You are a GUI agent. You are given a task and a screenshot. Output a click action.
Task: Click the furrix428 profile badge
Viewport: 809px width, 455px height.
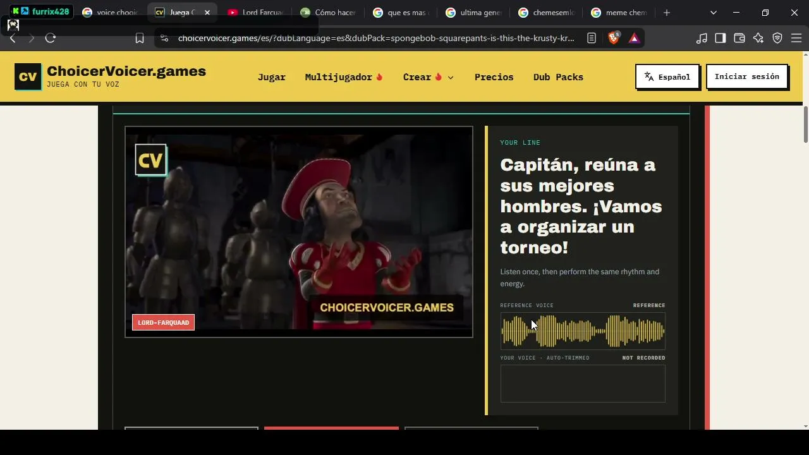pyautogui.click(x=41, y=11)
